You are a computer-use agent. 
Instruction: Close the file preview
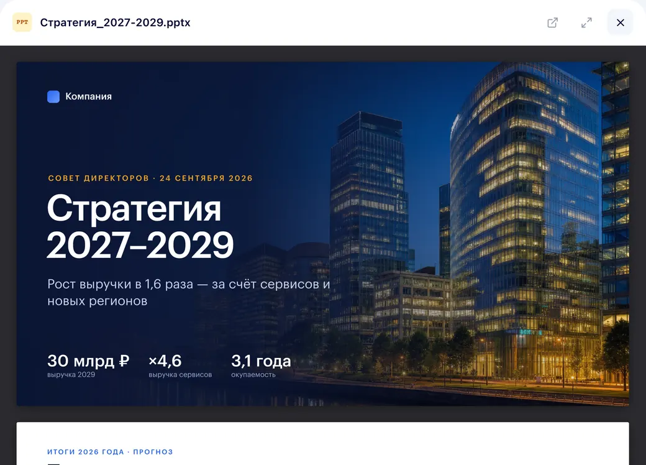(620, 22)
